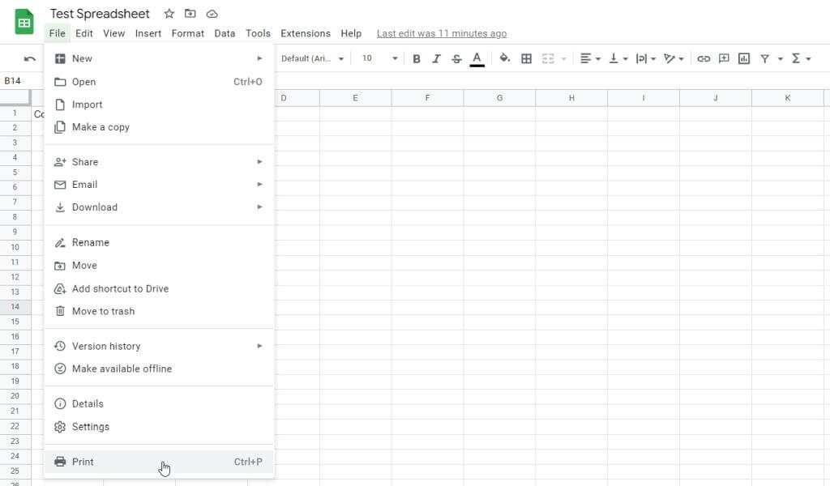Click the create filter icon
The width and height of the screenshot is (830, 486).
(x=764, y=58)
